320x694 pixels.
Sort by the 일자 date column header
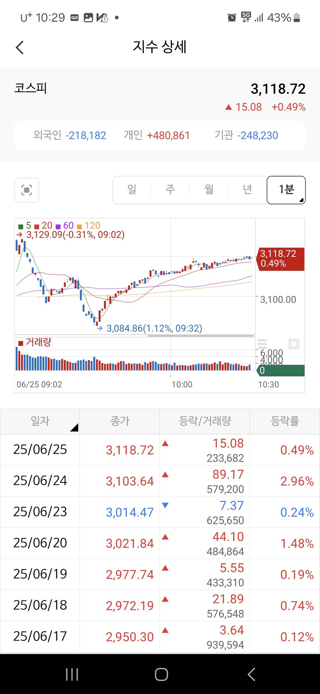click(x=40, y=421)
